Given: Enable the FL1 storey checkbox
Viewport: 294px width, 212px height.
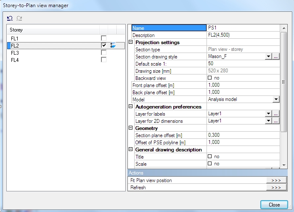Looking at the screenshot, I should point(103,38).
